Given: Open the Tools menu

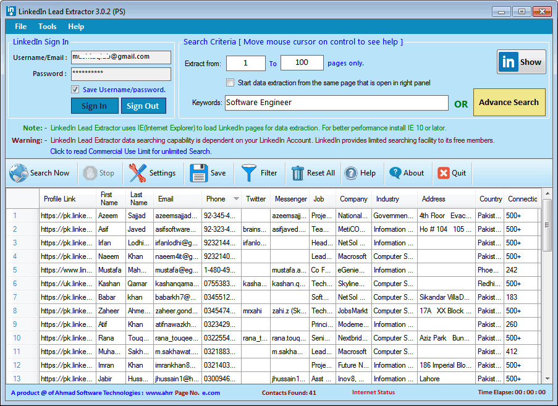Looking at the screenshot, I should tap(48, 27).
